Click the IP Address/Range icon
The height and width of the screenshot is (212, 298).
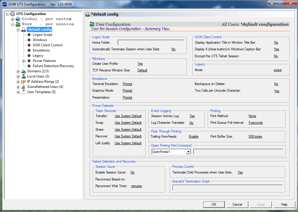pos(24,82)
